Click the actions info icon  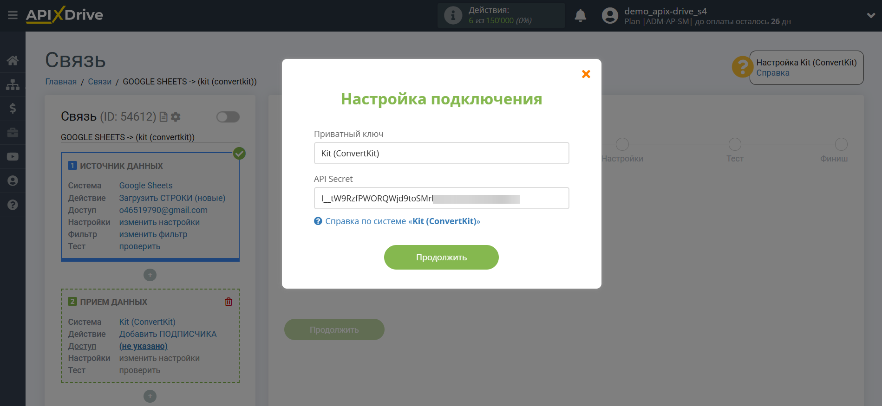click(453, 15)
